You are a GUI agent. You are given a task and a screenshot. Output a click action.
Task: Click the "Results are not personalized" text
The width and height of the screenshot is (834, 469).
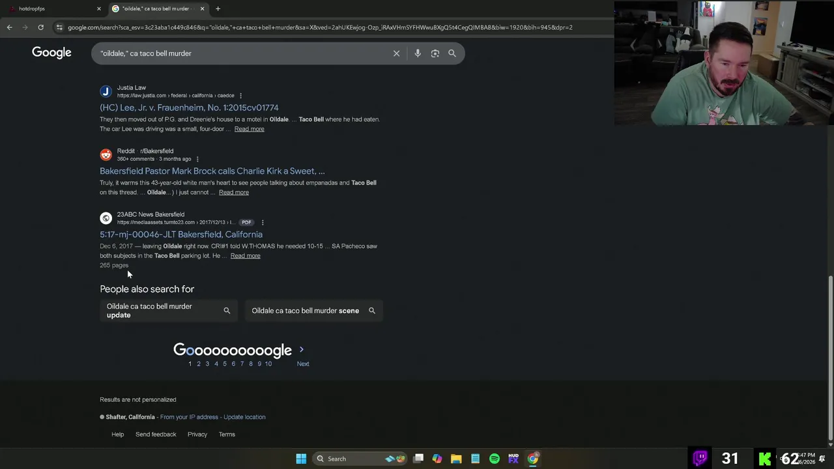pyautogui.click(x=138, y=399)
